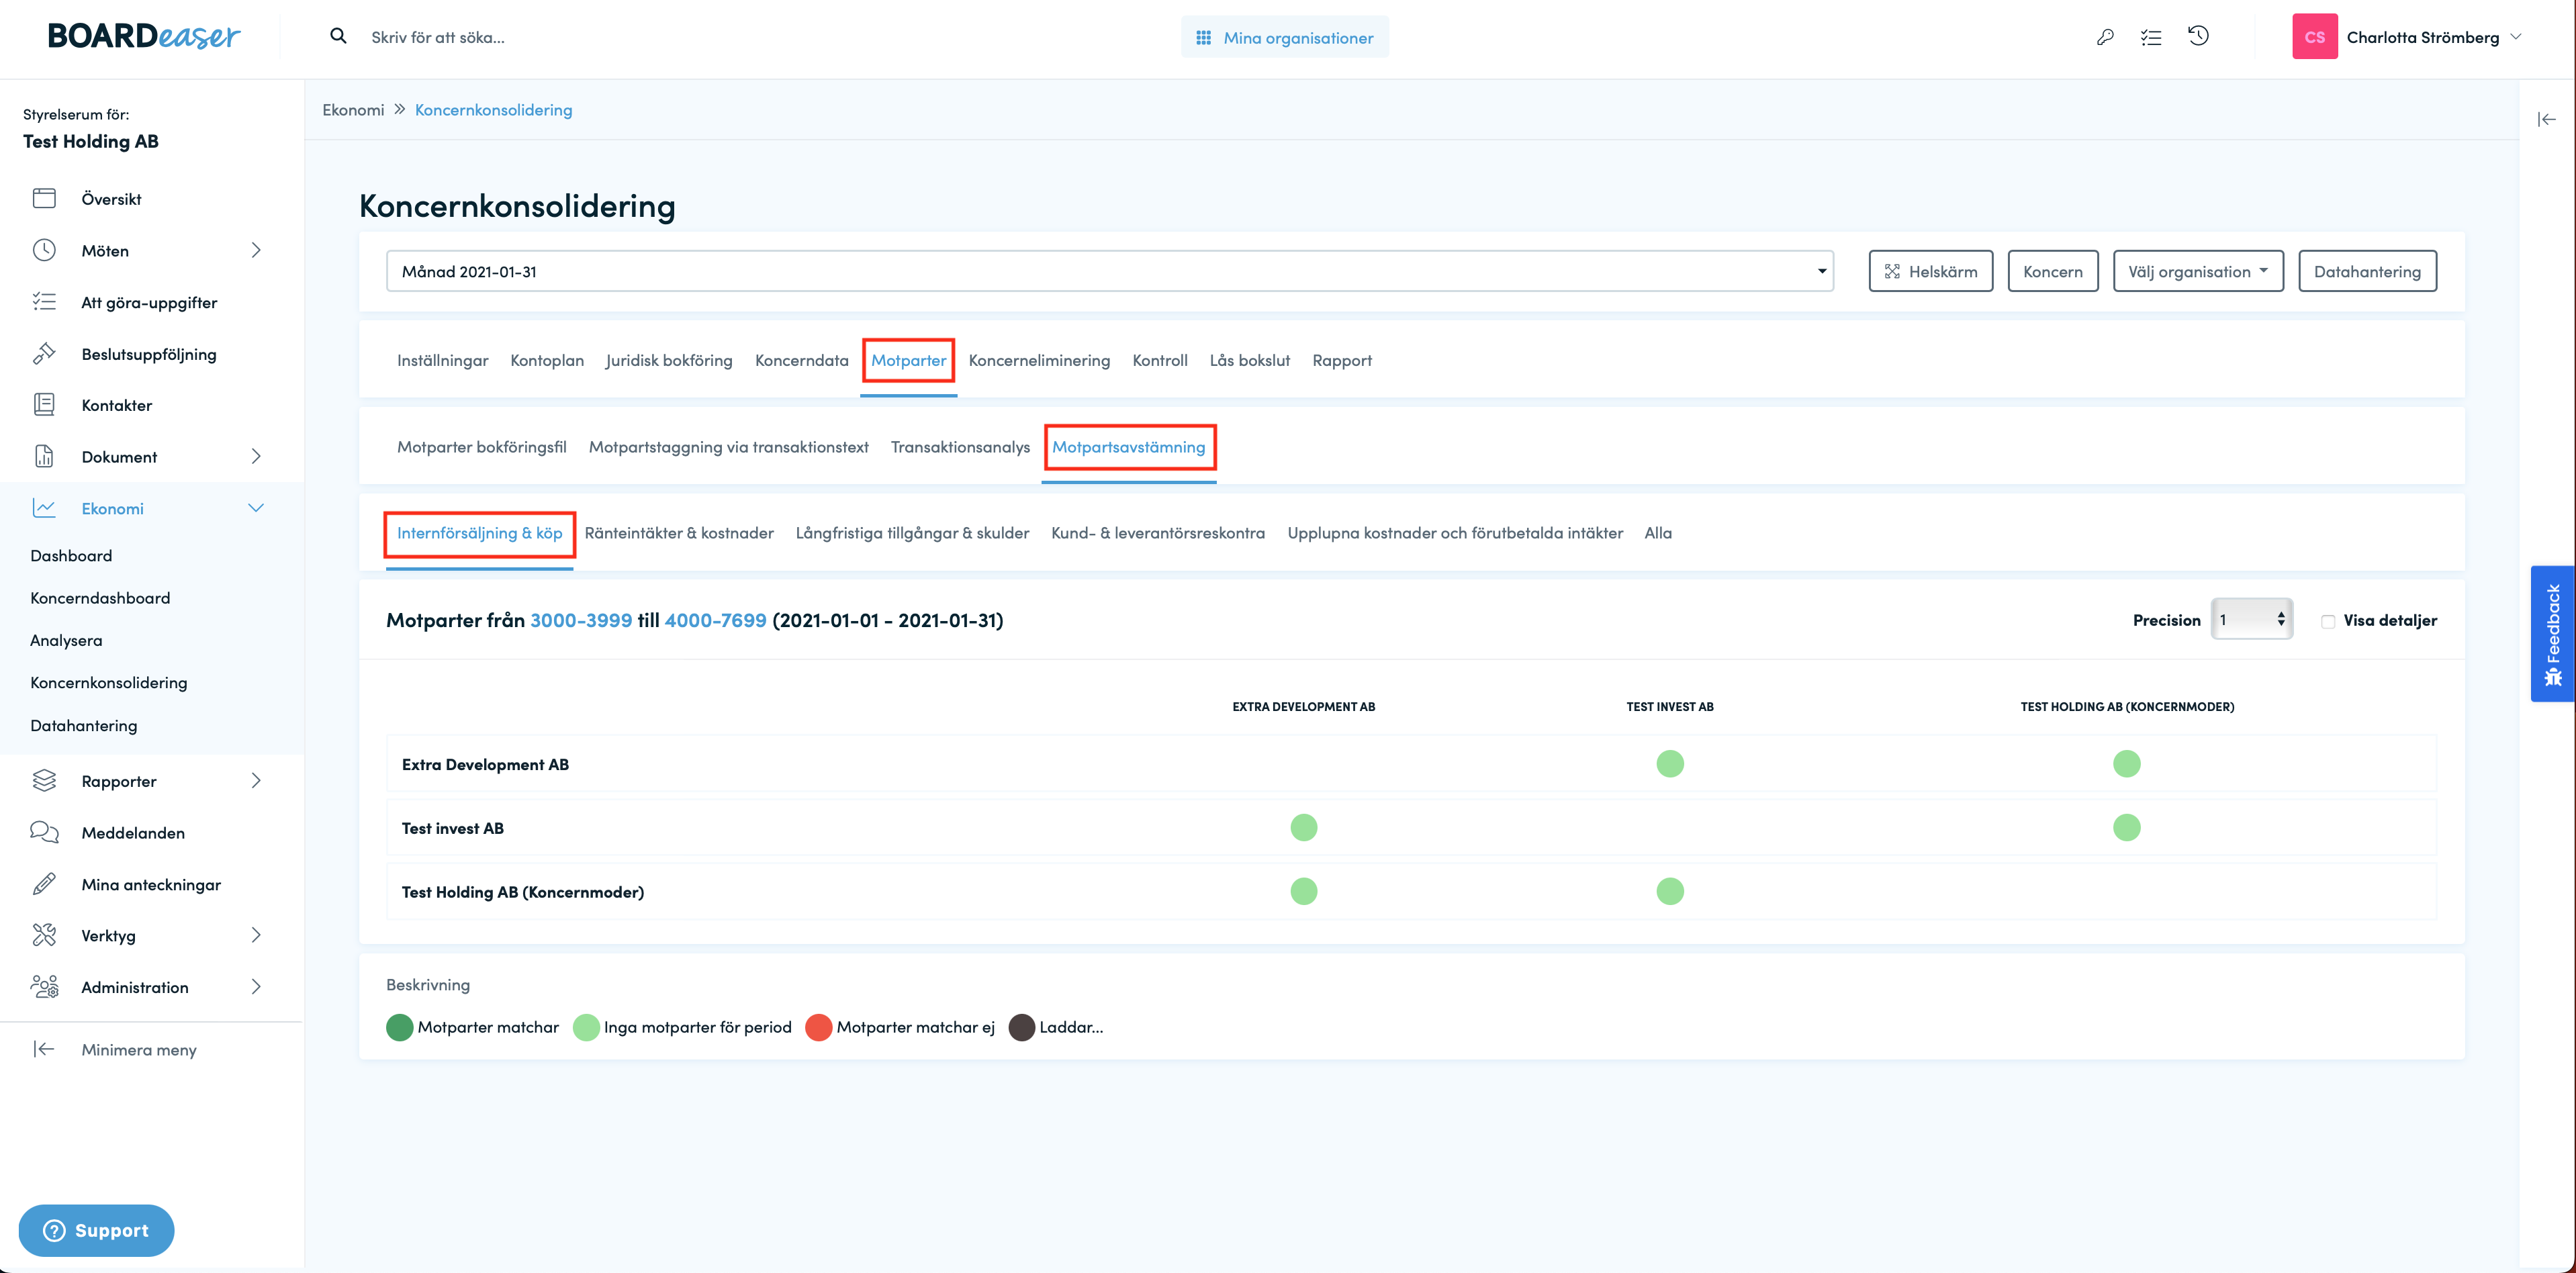Switch to the Kontoplan tab
Screen dimensions: 2576x1273
pos(547,360)
